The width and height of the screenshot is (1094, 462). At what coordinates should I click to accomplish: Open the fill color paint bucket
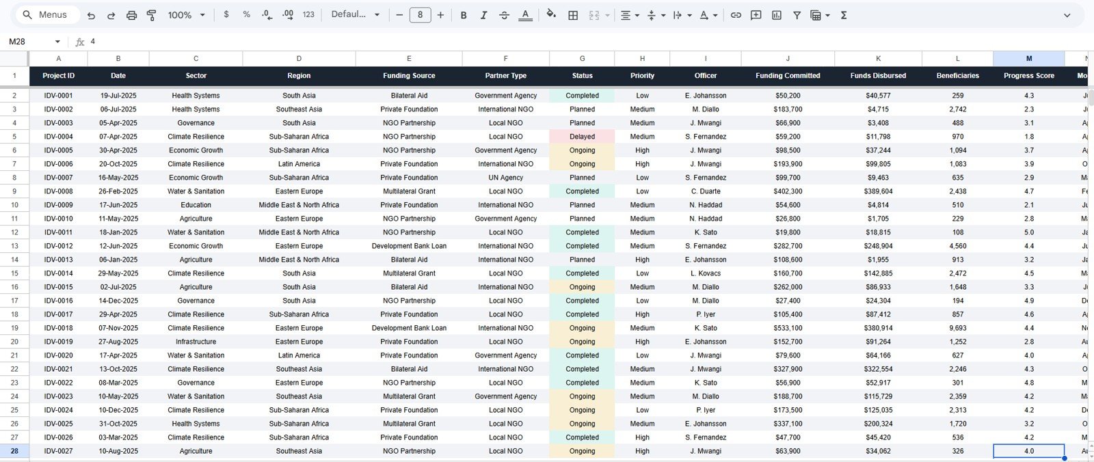pyautogui.click(x=551, y=14)
